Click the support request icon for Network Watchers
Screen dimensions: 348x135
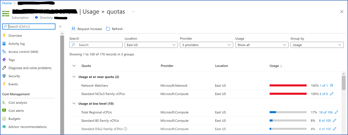332,85
